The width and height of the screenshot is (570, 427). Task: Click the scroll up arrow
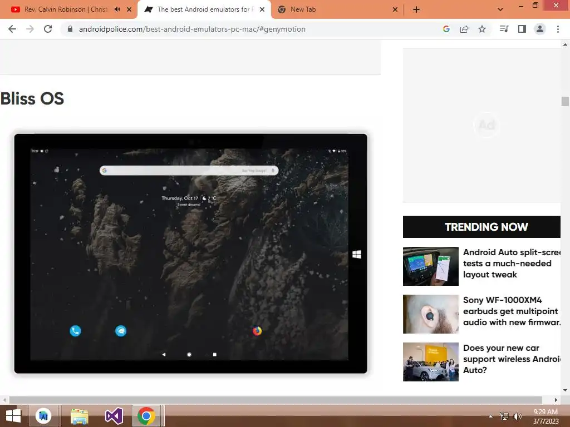pyautogui.click(x=565, y=44)
